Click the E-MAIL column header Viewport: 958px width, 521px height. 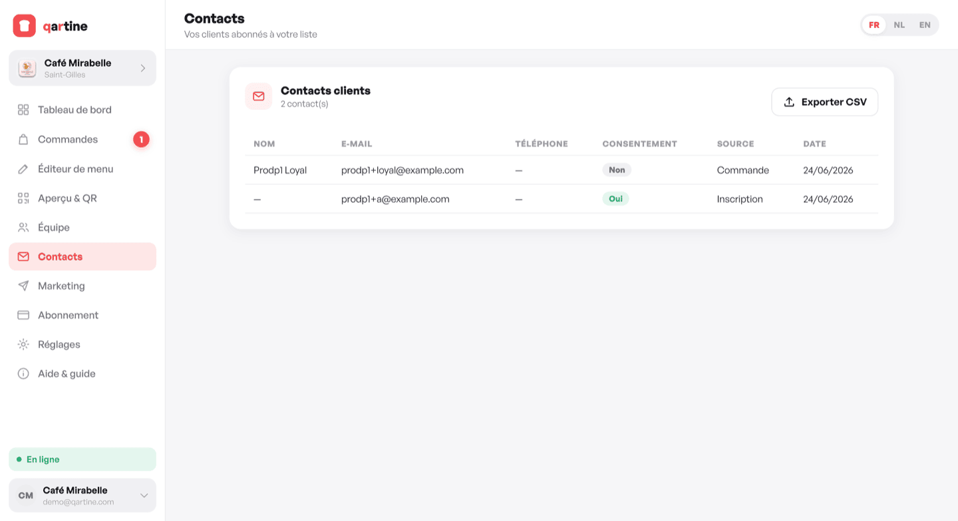click(357, 144)
